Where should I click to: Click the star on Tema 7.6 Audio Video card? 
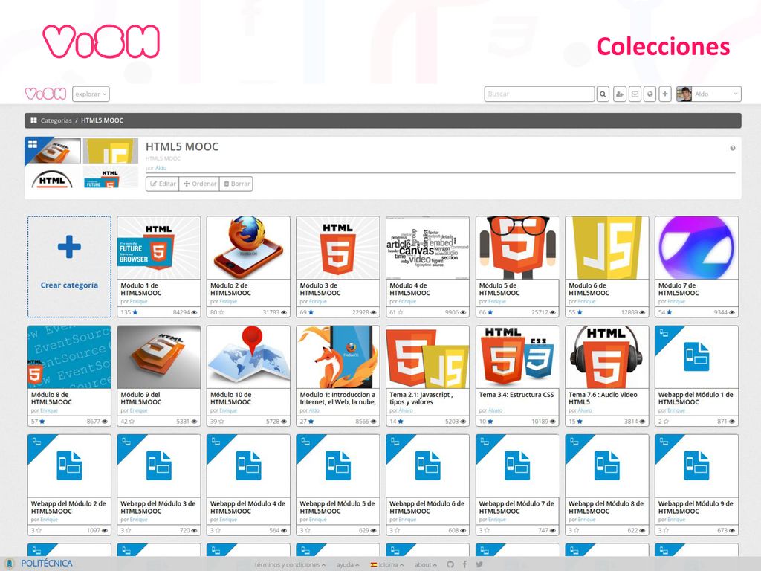580,422
